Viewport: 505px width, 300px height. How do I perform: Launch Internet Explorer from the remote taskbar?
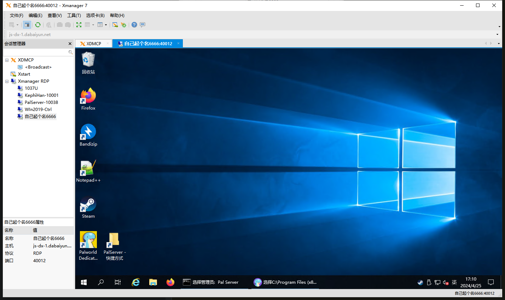(136, 282)
